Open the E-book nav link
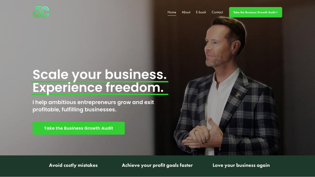The height and width of the screenshot is (177, 315). coord(201,12)
